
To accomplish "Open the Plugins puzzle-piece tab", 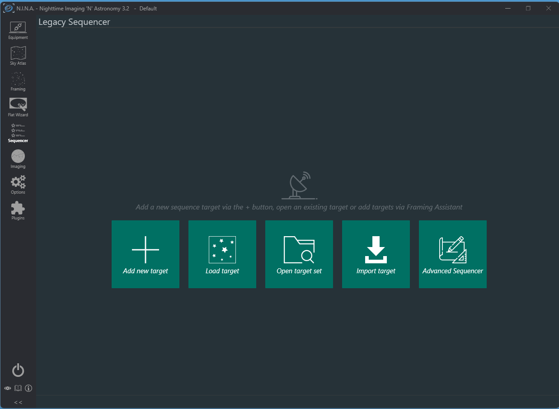I will click(18, 211).
